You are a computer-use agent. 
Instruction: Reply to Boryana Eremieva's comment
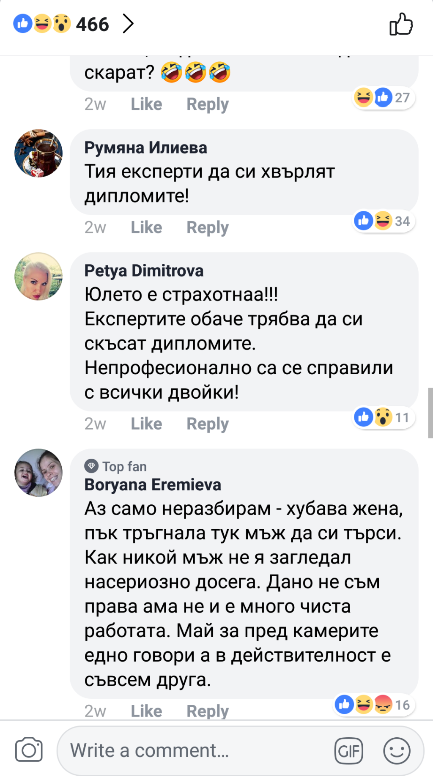(x=208, y=711)
